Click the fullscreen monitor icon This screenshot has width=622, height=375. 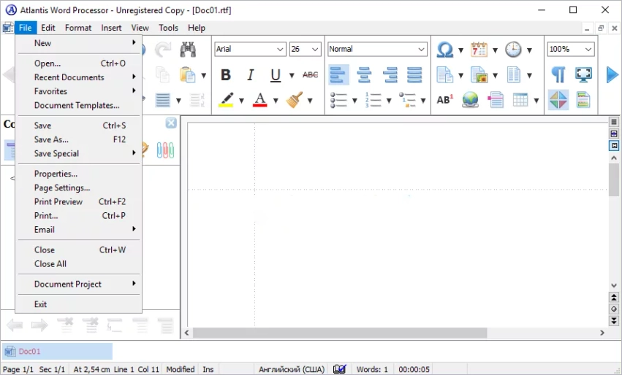[x=583, y=74]
